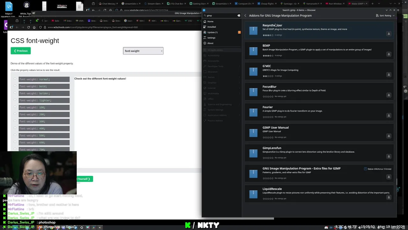408x230 pixels.
Task: Select font-weight: bold radio button
Action: point(15,86)
